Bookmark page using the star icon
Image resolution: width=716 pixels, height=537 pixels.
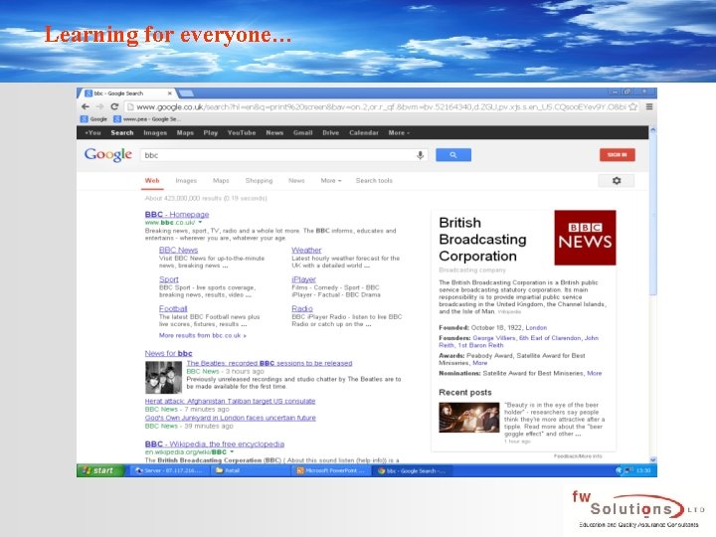(632, 106)
